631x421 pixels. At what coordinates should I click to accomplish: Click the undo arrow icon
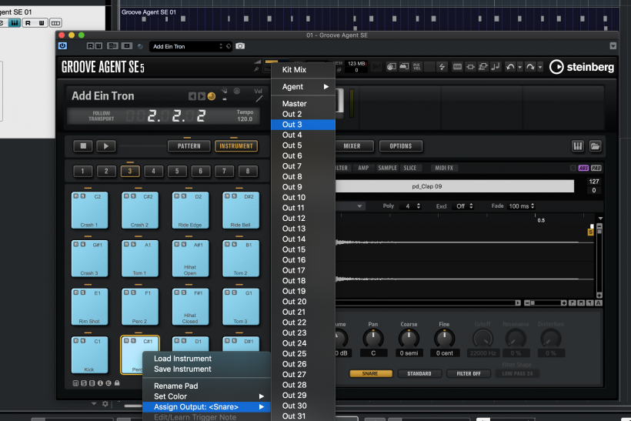510,67
